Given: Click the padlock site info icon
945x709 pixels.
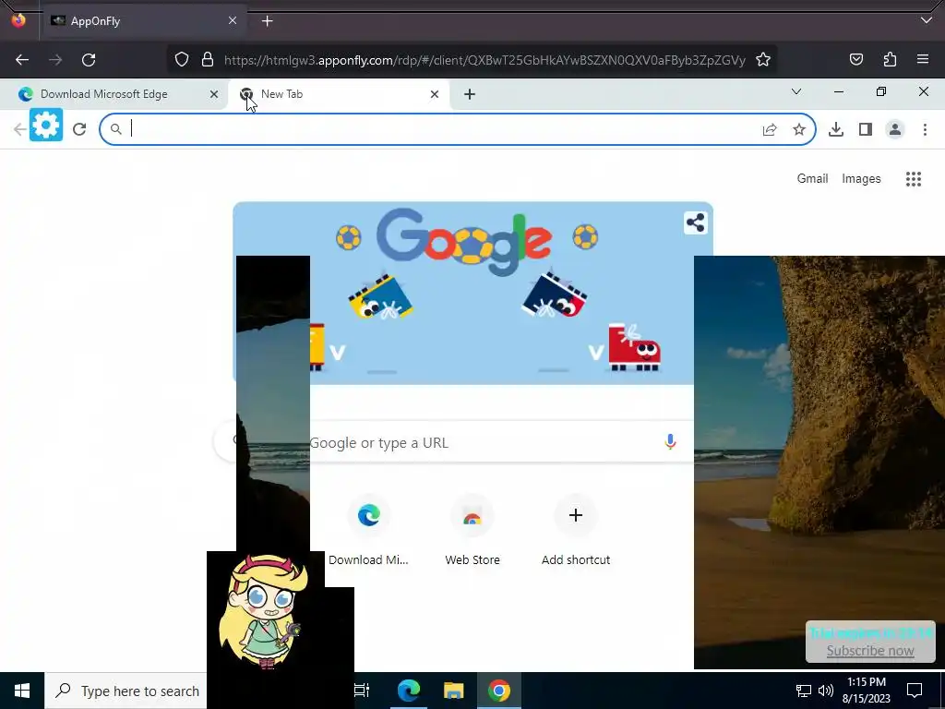Looking at the screenshot, I should coord(208,59).
